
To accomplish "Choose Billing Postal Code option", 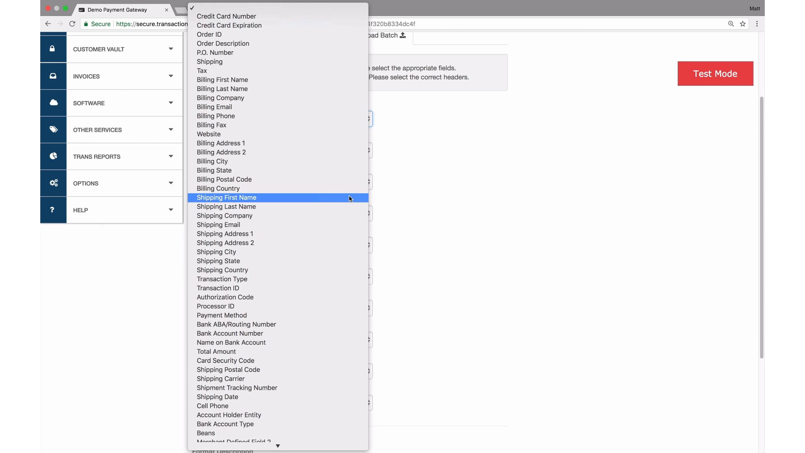I will pyautogui.click(x=224, y=179).
